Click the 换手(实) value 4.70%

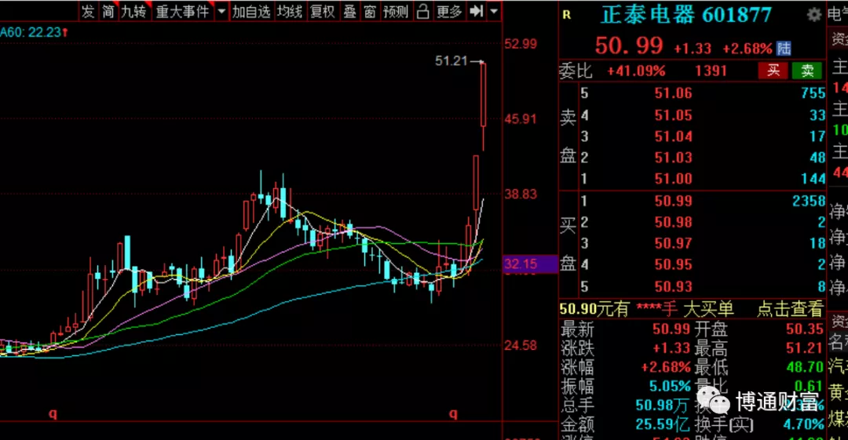pyautogui.click(x=803, y=424)
